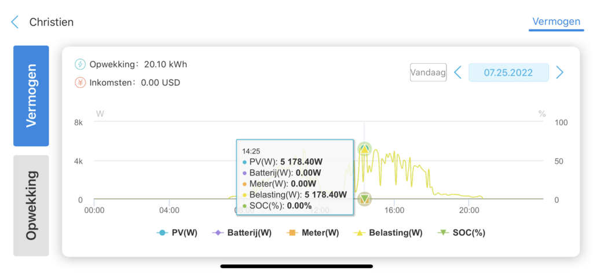The height and width of the screenshot is (274, 593).
Task: Click the Vermogen link at top right
Action: [556, 21]
